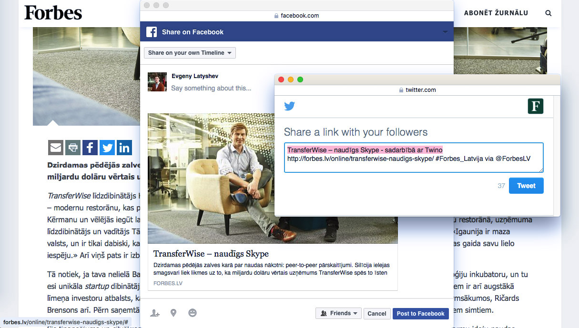Image resolution: width=579 pixels, height=328 pixels.
Task: Click Cancel in the Facebook share dialog
Action: coord(377,313)
